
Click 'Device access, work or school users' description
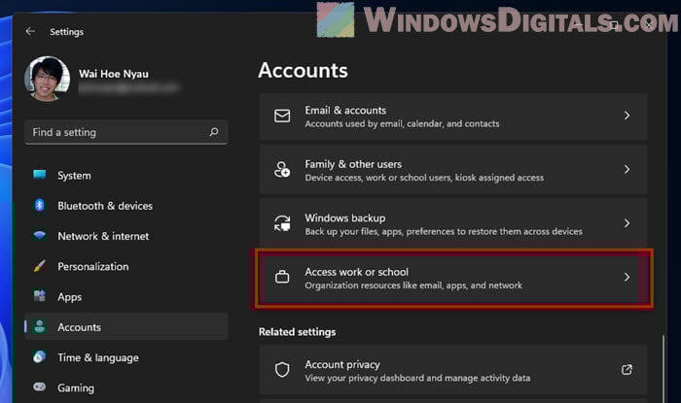(424, 178)
